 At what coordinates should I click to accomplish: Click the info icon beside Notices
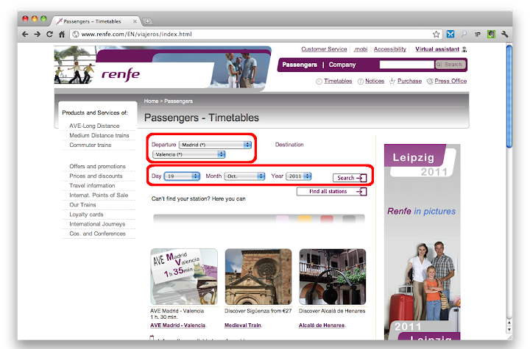click(360, 82)
